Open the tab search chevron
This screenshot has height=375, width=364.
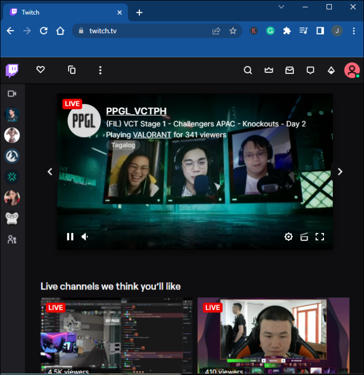(281, 7)
